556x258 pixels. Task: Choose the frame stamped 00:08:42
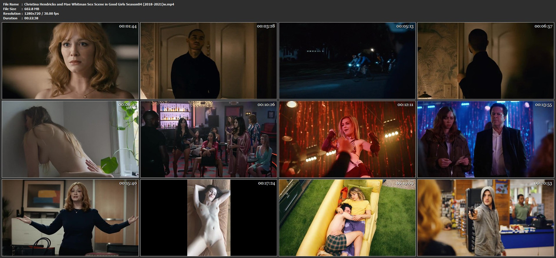point(70,139)
